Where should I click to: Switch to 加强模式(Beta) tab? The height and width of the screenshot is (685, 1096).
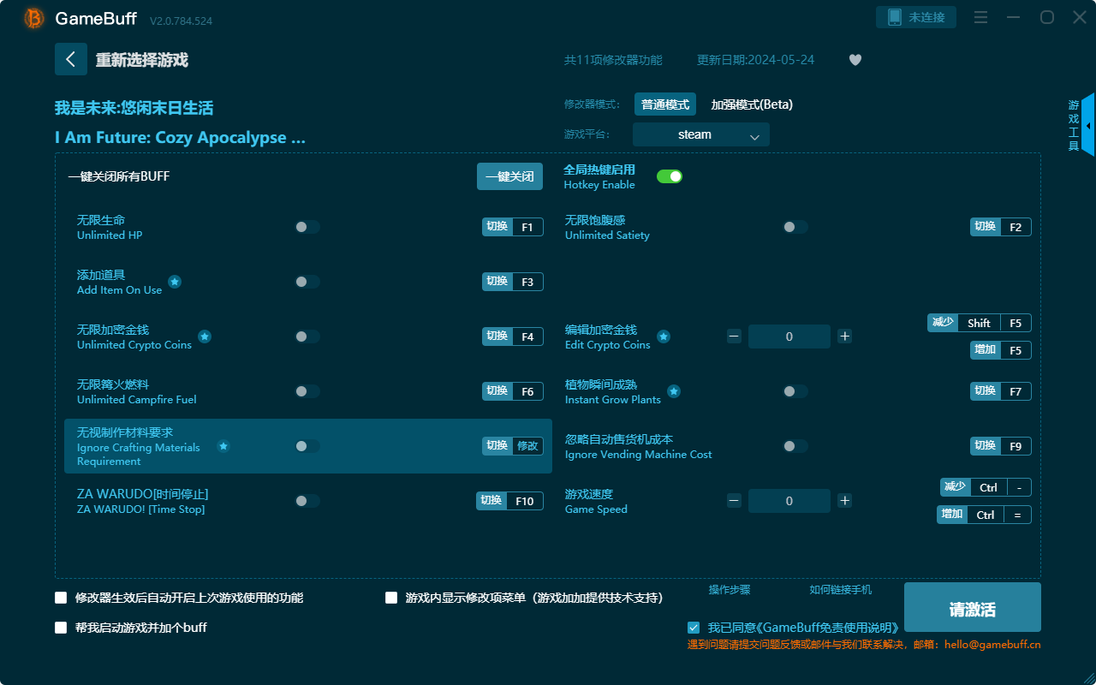[752, 104]
